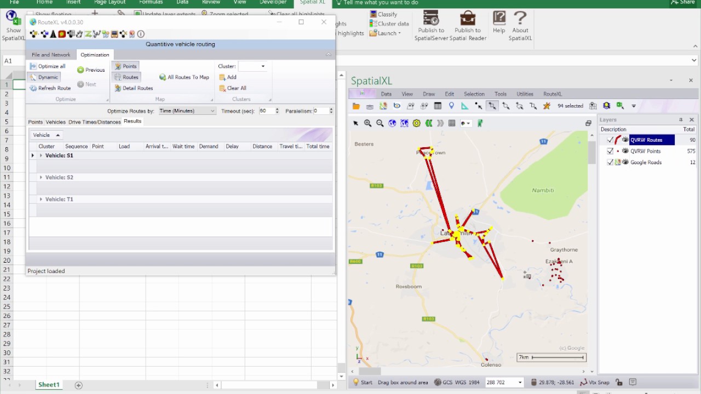
Task: Click the zoom out magnifier on map
Action: [380, 123]
